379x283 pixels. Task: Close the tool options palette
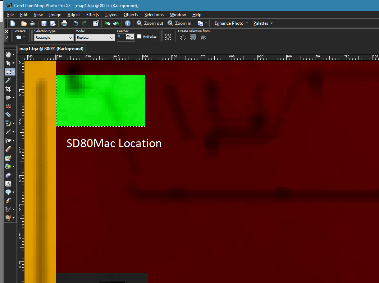(x=6, y=31)
